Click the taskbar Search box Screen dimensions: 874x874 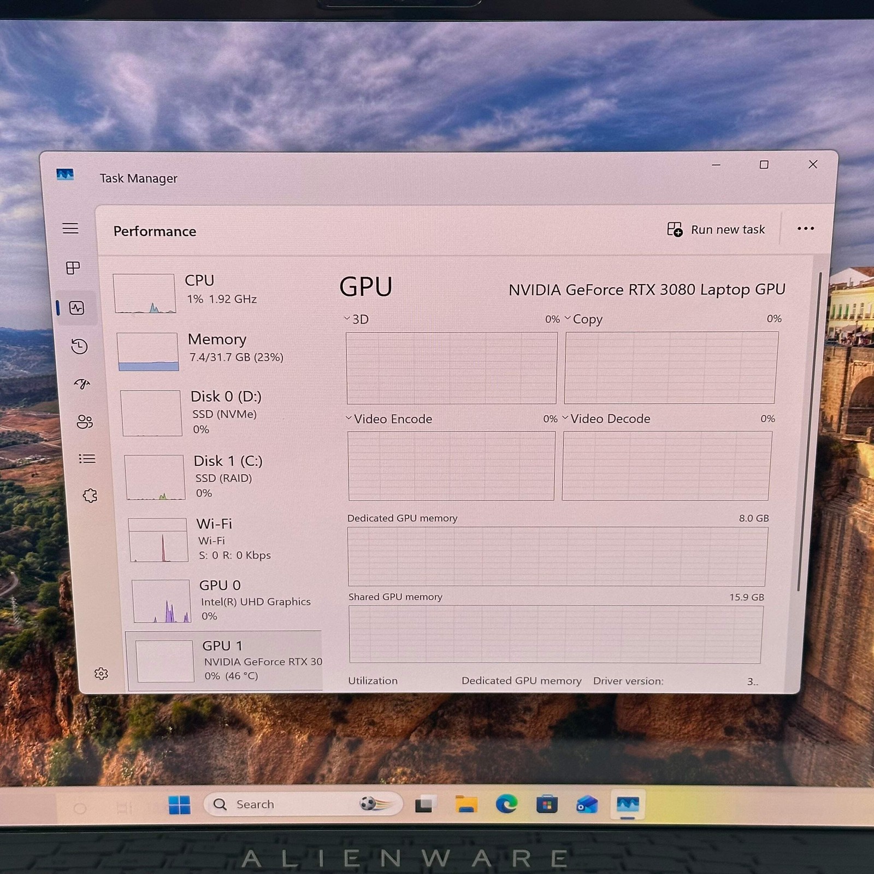303,804
